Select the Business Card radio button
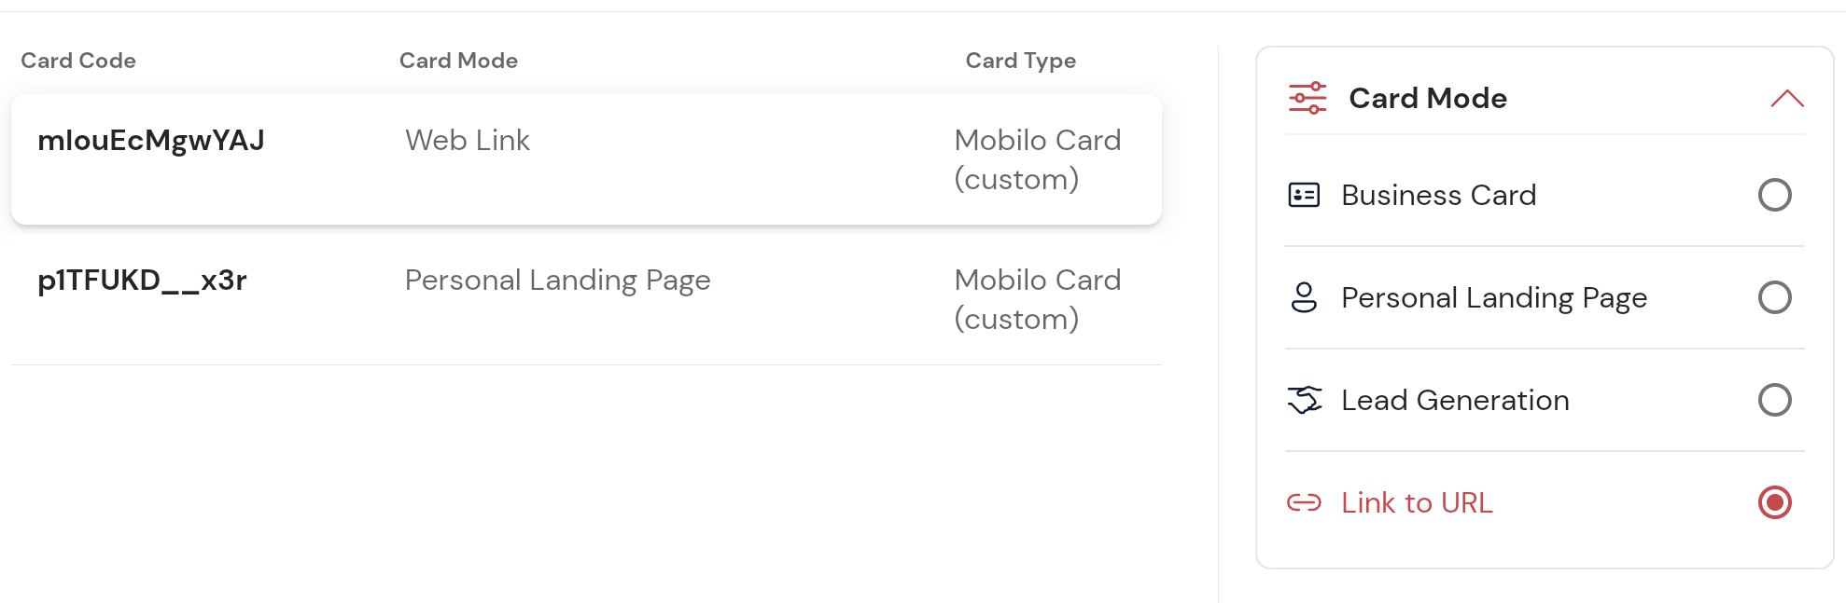Viewport: 1846px width, 603px height. click(x=1774, y=195)
